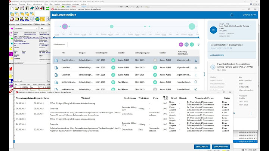Close the Elektronische Medikationsliste window

click(x=230, y=92)
